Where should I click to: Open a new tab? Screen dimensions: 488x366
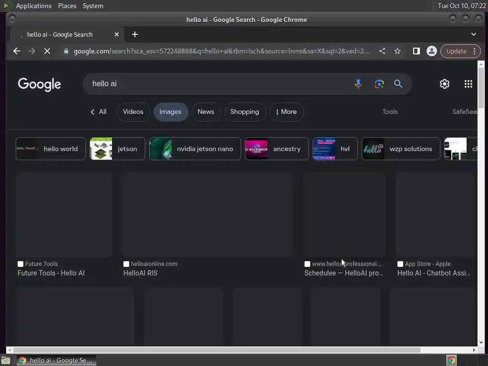point(135,34)
